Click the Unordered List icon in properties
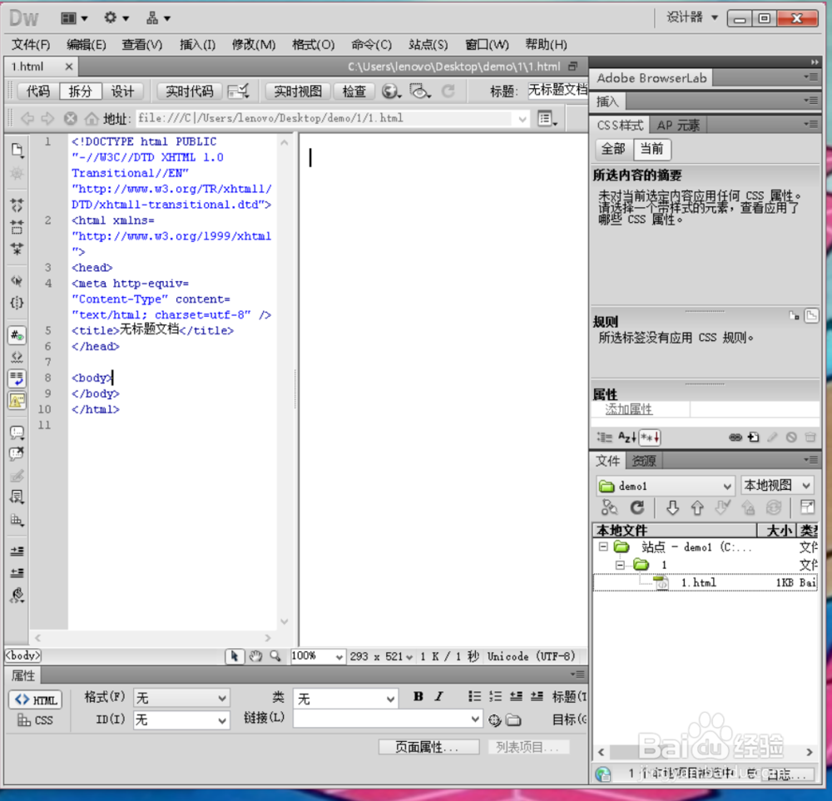Viewport: 832px width, 801px height. (x=474, y=696)
